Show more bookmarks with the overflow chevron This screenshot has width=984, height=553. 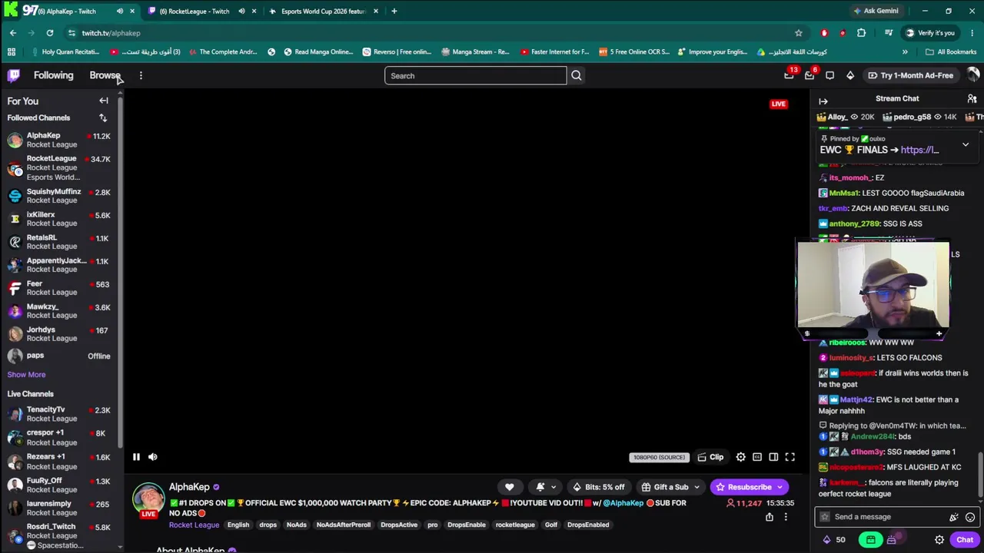[905, 52]
